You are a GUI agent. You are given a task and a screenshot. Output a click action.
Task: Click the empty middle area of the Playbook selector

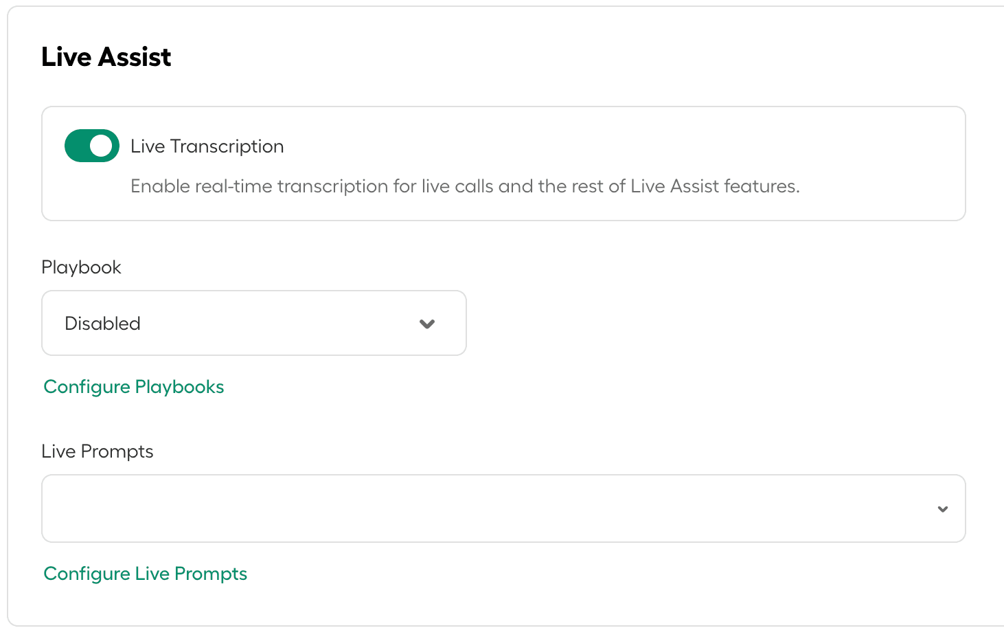[275, 324]
